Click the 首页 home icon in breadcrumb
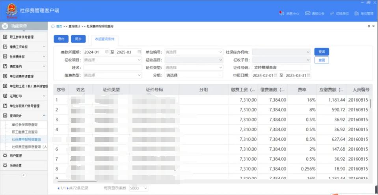This screenshot has width=378, height=195. coord(53,26)
